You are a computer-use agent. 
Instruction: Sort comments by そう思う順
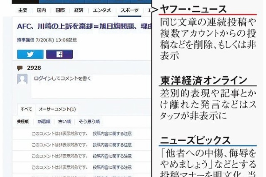tap(89, 121)
